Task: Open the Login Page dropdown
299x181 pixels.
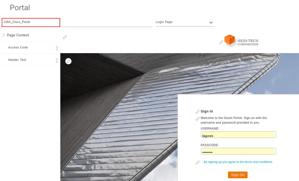Action: point(185,22)
